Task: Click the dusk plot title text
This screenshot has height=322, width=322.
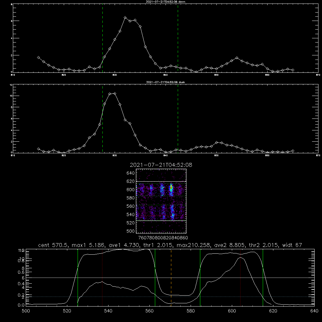Action: click(166, 82)
